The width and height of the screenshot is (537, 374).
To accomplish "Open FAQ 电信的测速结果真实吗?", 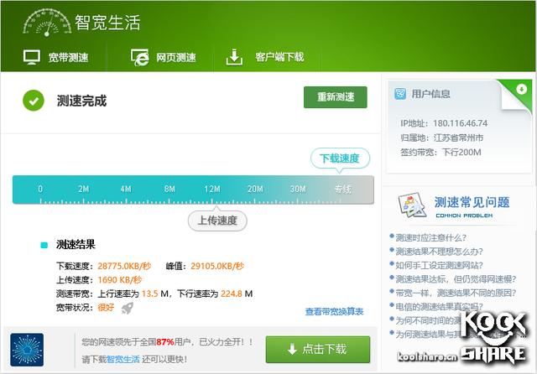I will pyautogui.click(x=439, y=307).
